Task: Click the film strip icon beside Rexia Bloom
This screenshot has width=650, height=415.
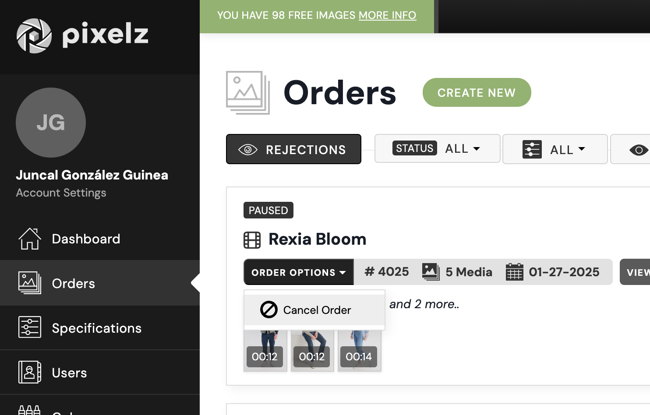Action: (252, 240)
